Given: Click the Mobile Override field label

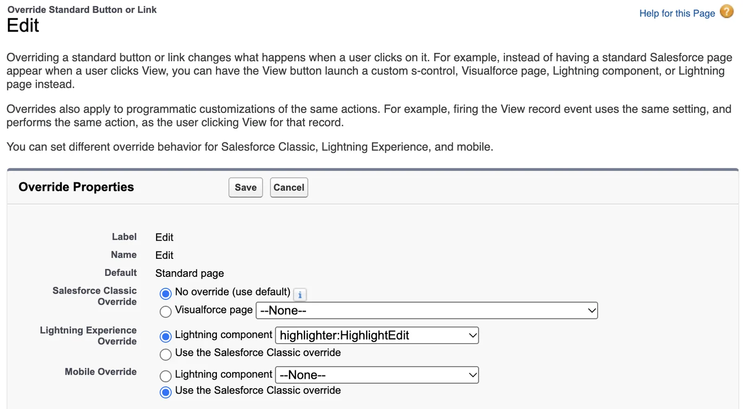Looking at the screenshot, I should (101, 372).
